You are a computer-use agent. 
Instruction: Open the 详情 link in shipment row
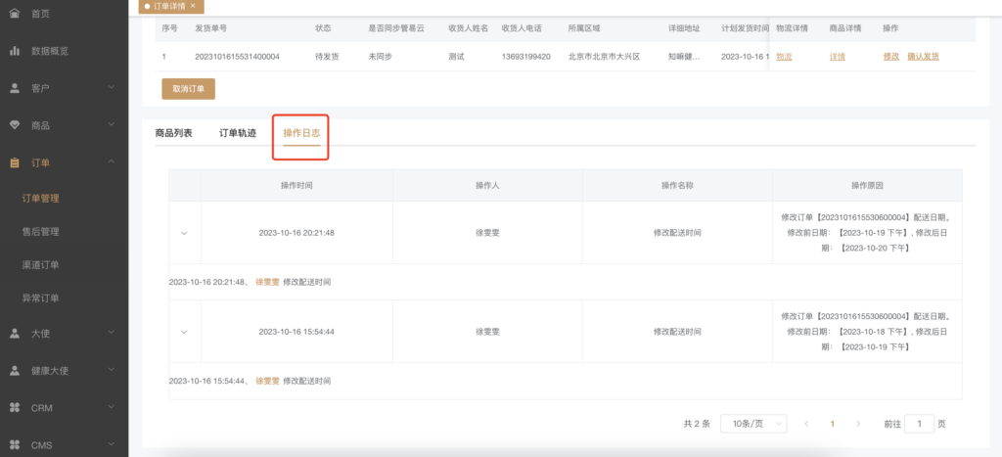tap(838, 57)
